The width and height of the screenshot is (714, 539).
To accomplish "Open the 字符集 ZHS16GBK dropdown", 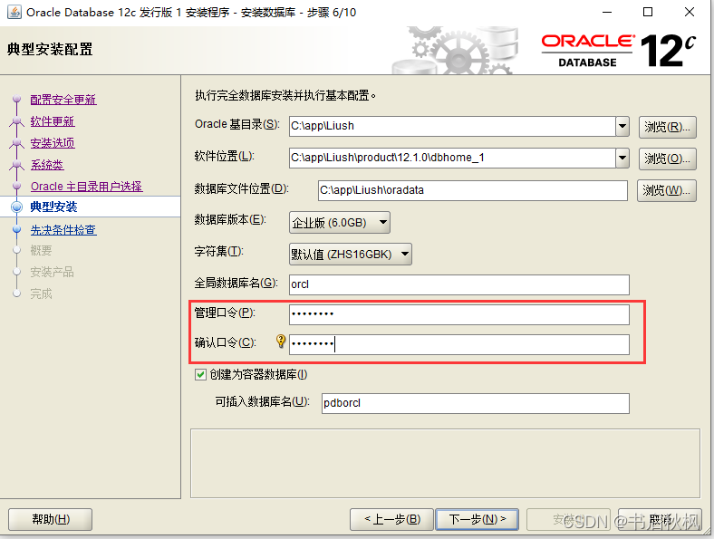I will (x=351, y=254).
